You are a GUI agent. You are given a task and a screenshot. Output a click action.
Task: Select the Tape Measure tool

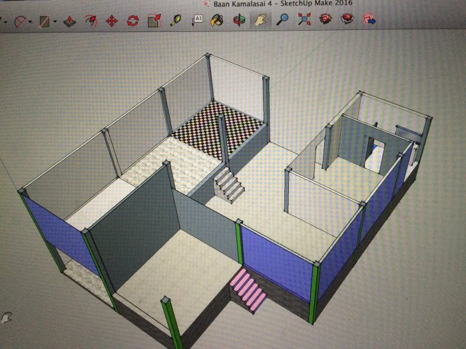(x=176, y=21)
